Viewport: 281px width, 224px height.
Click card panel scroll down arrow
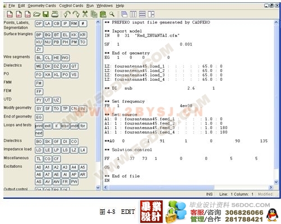[98, 188]
